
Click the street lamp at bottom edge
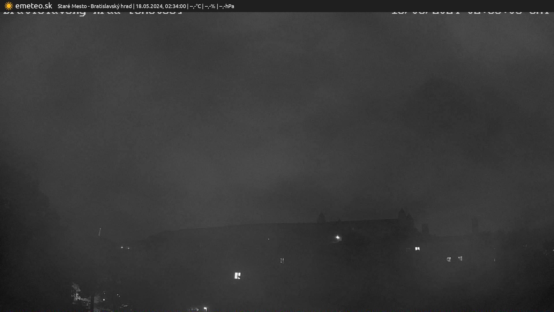tap(205, 309)
